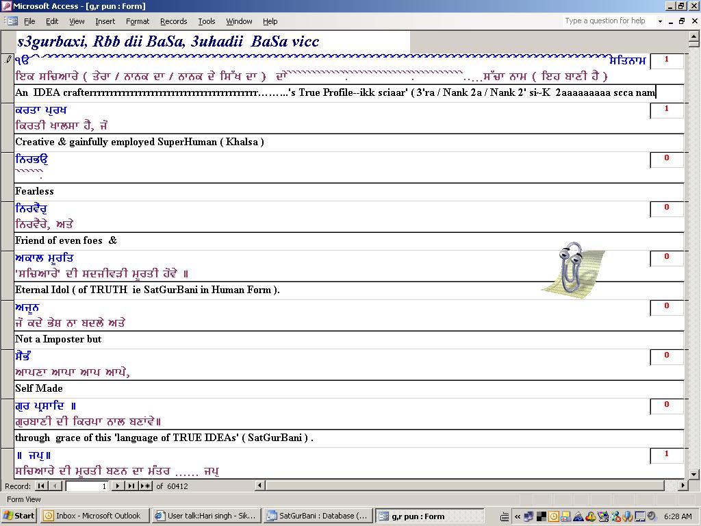Go to the first record
Image resolution: width=701 pixels, height=526 pixels.
(x=41, y=486)
